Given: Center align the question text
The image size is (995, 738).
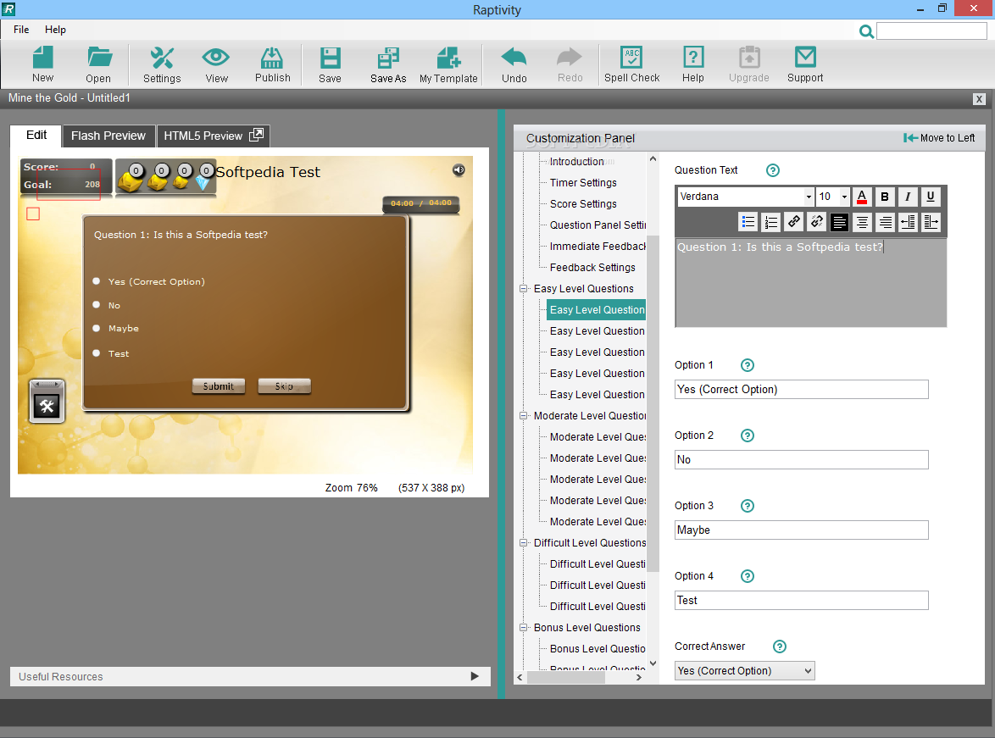Looking at the screenshot, I should (863, 222).
